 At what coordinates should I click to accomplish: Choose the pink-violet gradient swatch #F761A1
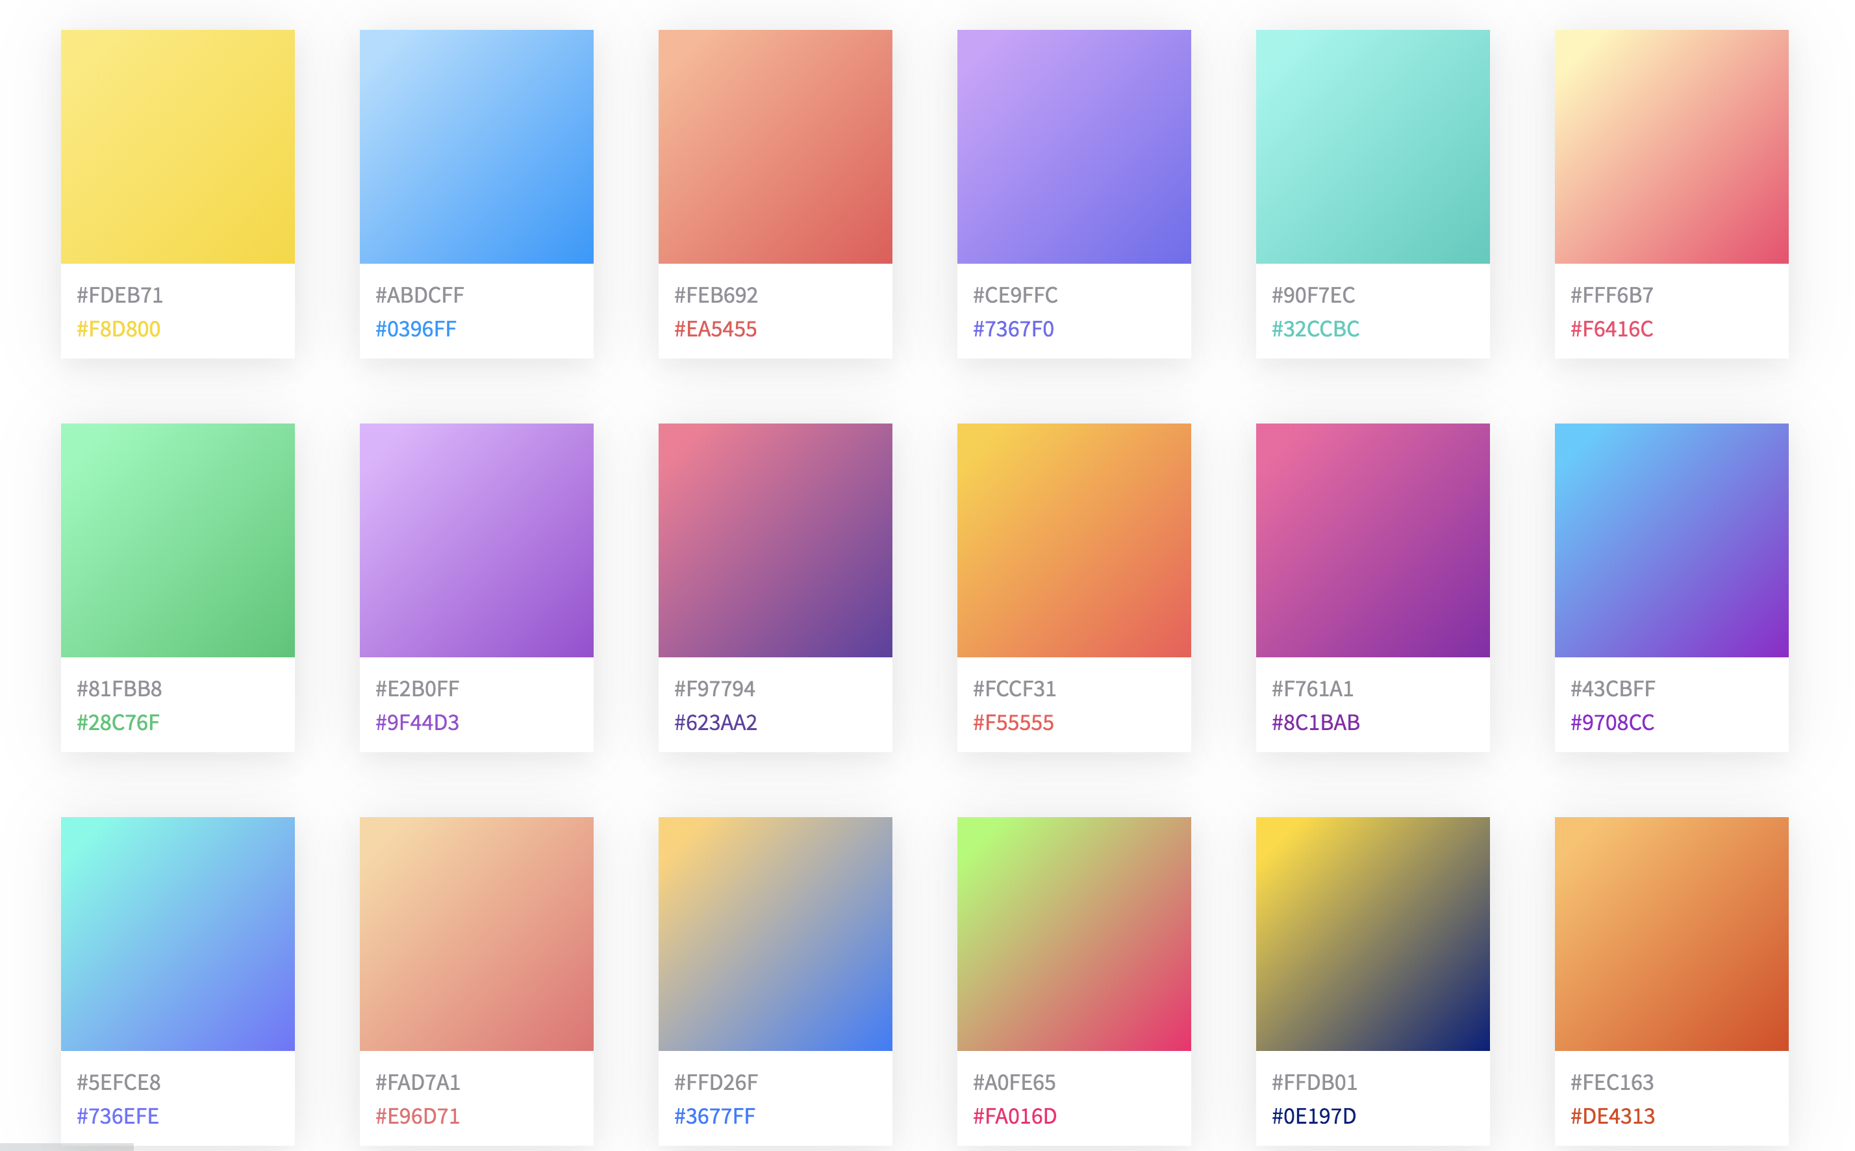coord(1372,540)
